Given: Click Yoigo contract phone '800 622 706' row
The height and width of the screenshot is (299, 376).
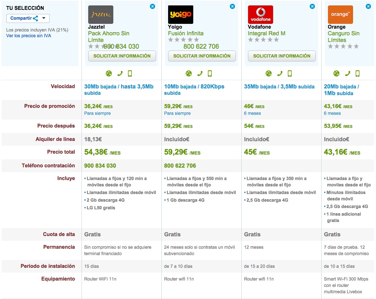Looking at the screenshot, I should [180, 166].
